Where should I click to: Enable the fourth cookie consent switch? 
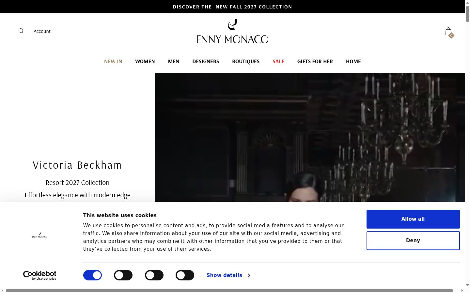pyautogui.click(x=185, y=275)
